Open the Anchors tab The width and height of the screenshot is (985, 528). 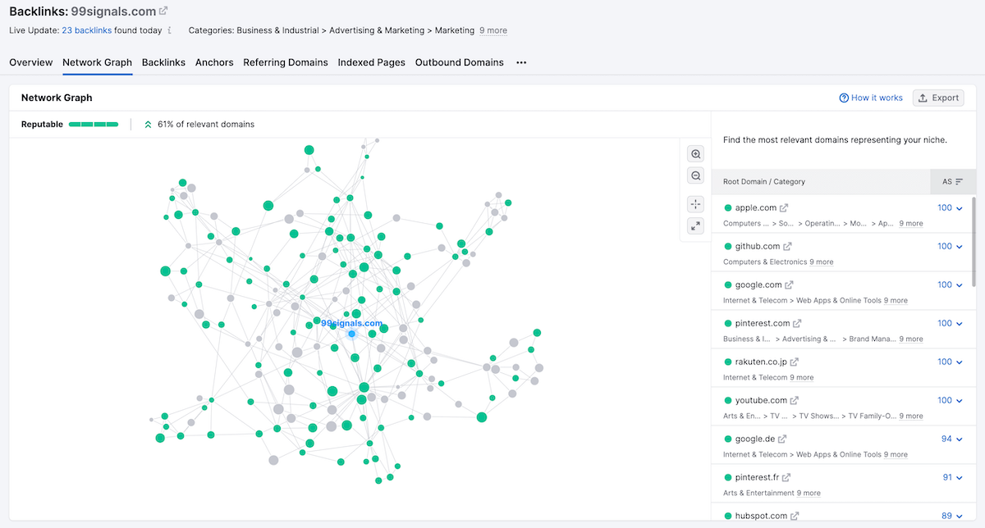pos(214,62)
